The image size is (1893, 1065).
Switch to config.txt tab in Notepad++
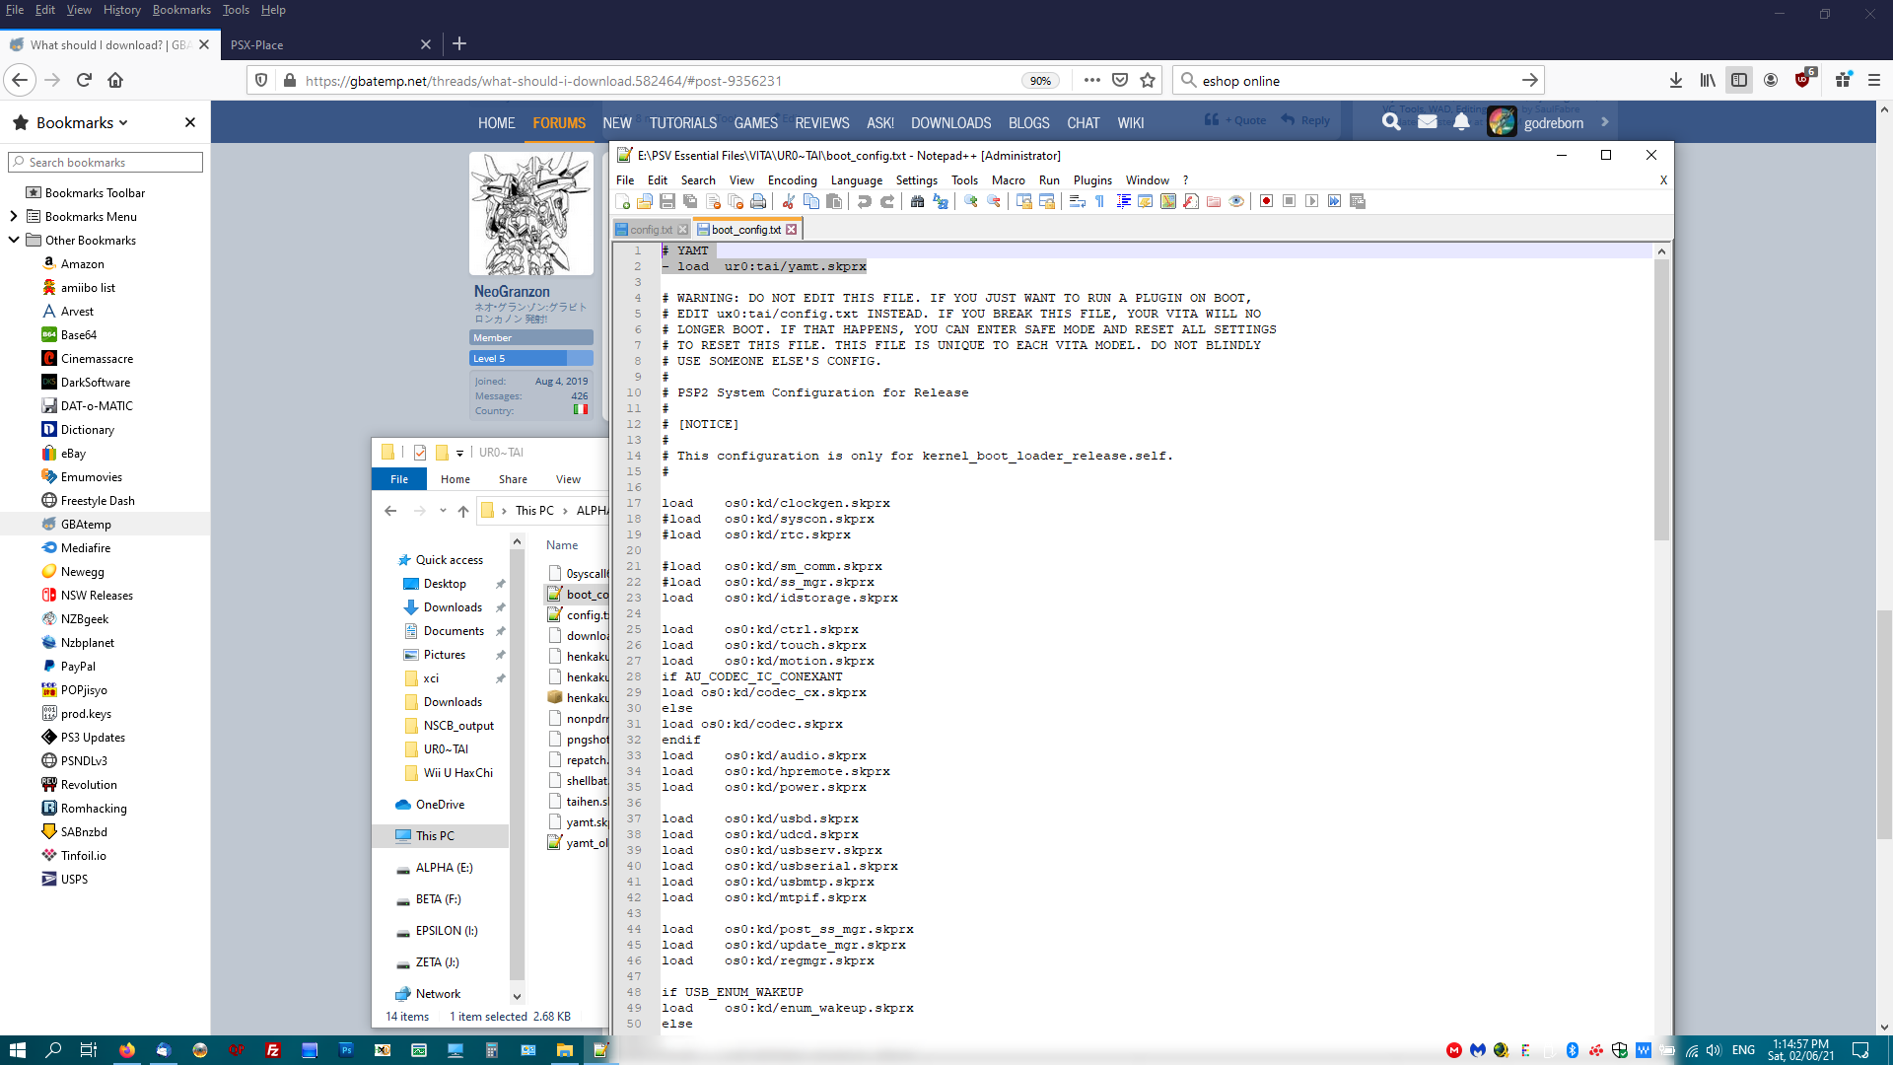click(651, 230)
